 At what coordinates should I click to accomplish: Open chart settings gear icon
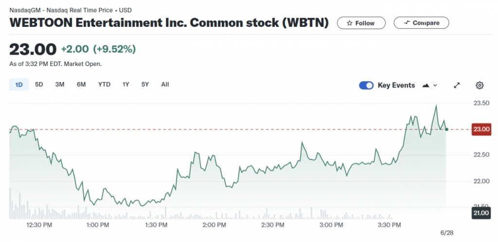(x=480, y=86)
